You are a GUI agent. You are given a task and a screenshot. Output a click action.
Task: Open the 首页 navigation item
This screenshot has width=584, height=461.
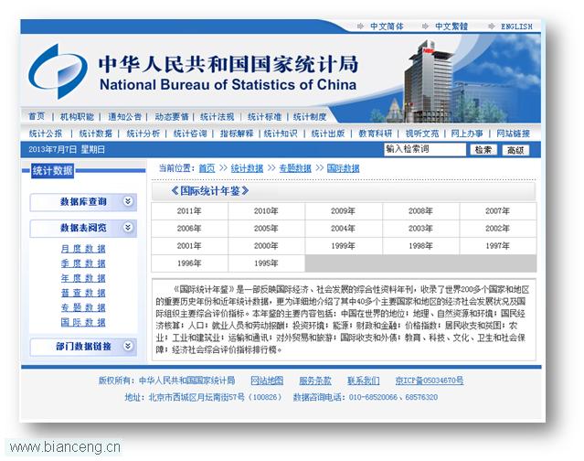[37, 117]
